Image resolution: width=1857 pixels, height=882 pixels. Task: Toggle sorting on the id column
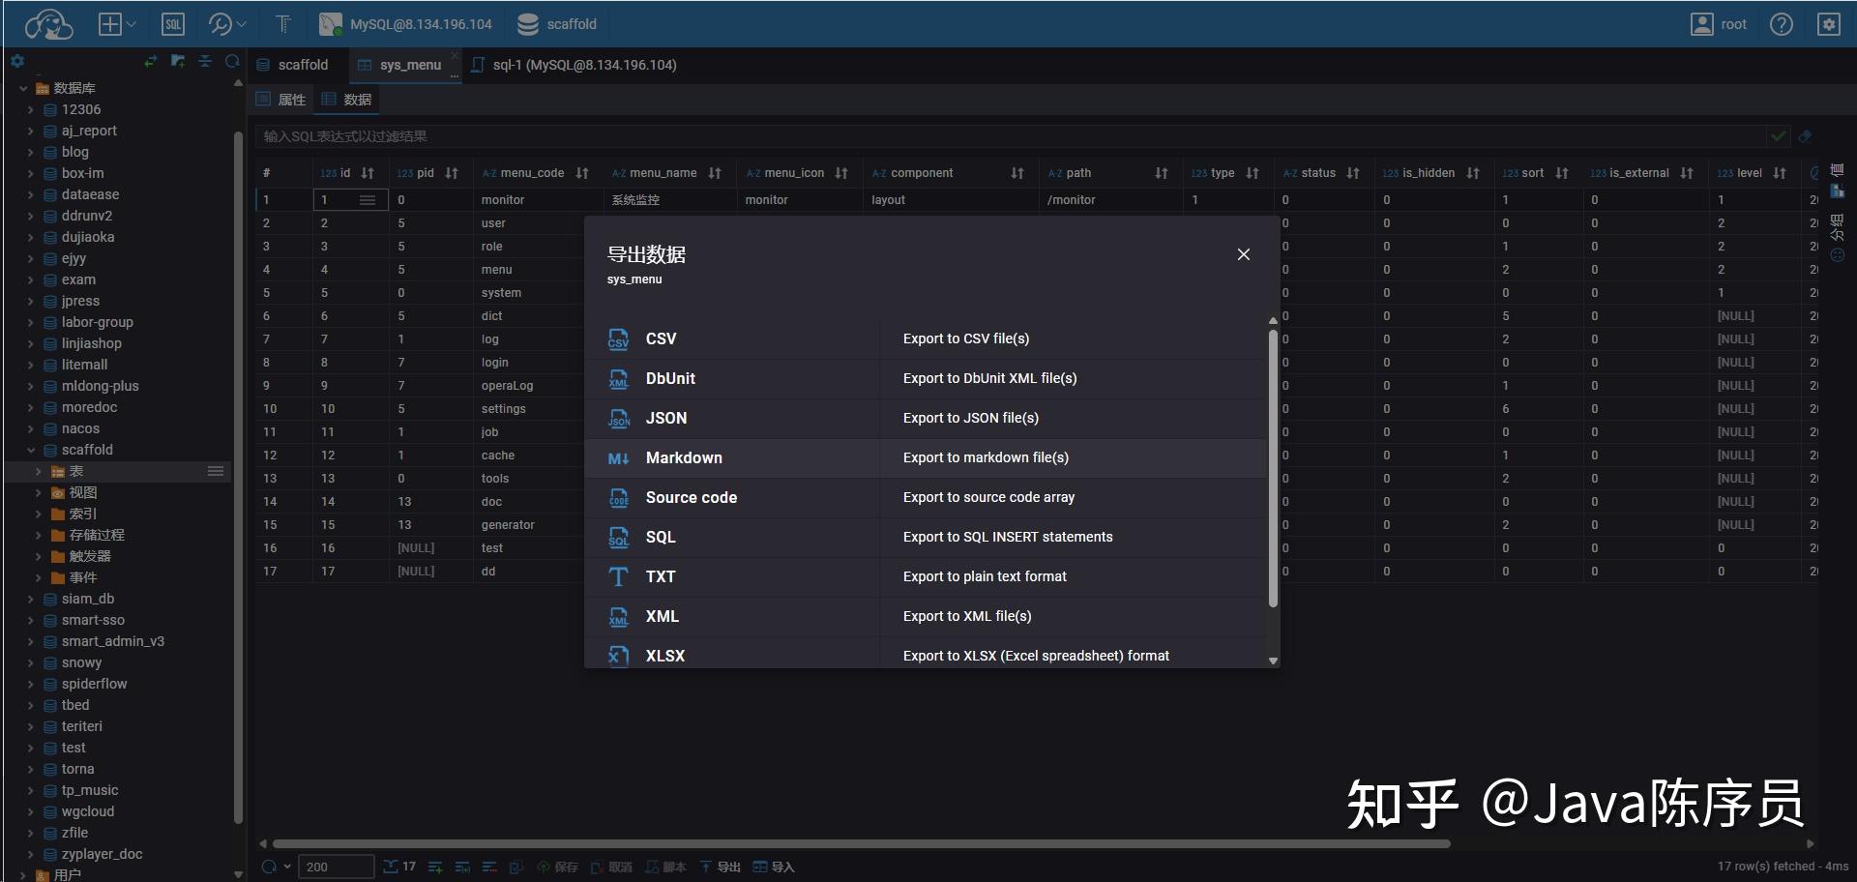(368, 173)
